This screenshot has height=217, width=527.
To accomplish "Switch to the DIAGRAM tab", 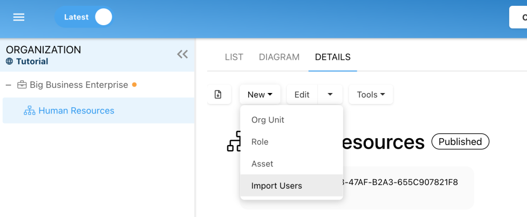I will click(x=279, y=57).
